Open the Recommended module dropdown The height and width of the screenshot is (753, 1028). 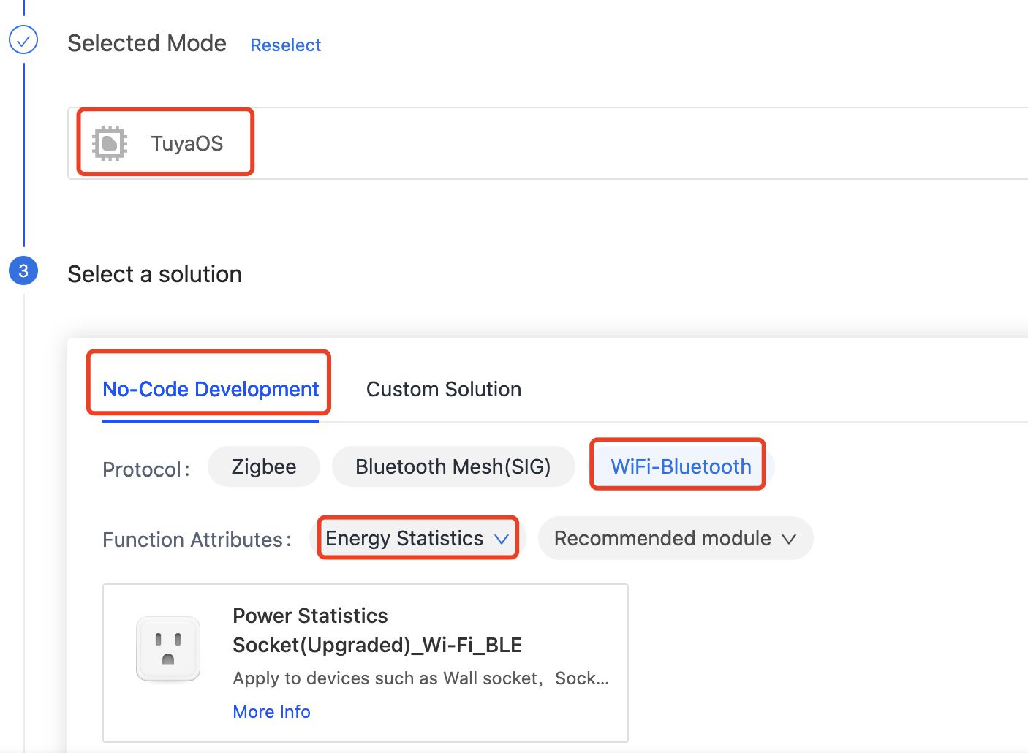pyautogui.click(x=676, y=539)
